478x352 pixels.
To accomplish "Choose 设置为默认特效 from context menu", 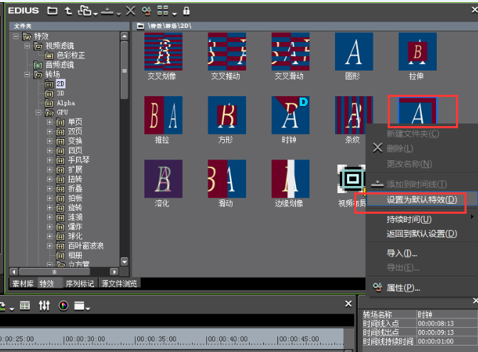I will tap(421, 200).
